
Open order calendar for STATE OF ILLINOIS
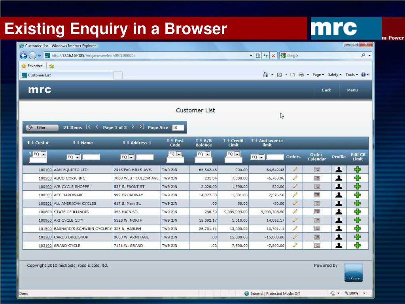pos(317,212)
